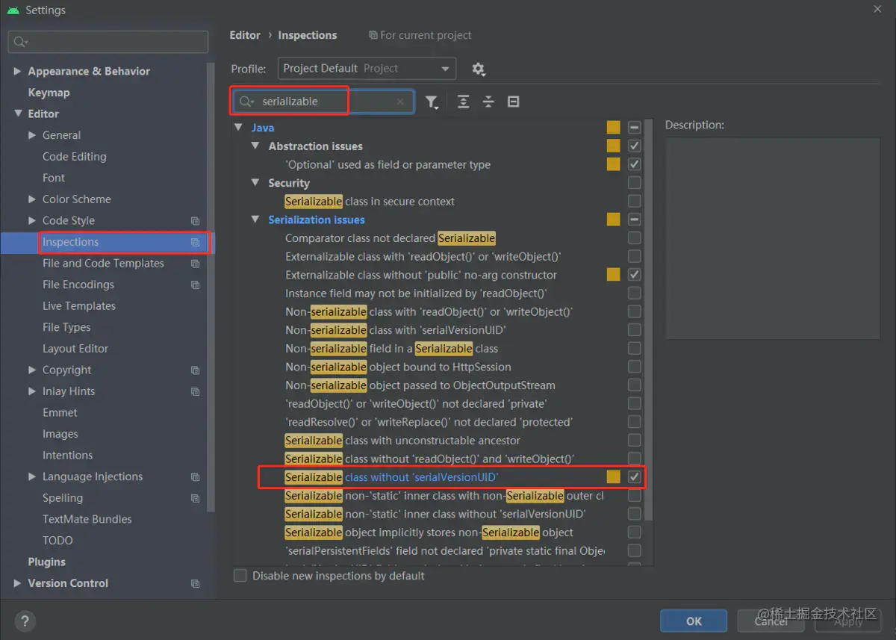Expand the Version Control section
The width and height of the screenshot is (896, 640).
pyautogui.click(x=17, y=583)
